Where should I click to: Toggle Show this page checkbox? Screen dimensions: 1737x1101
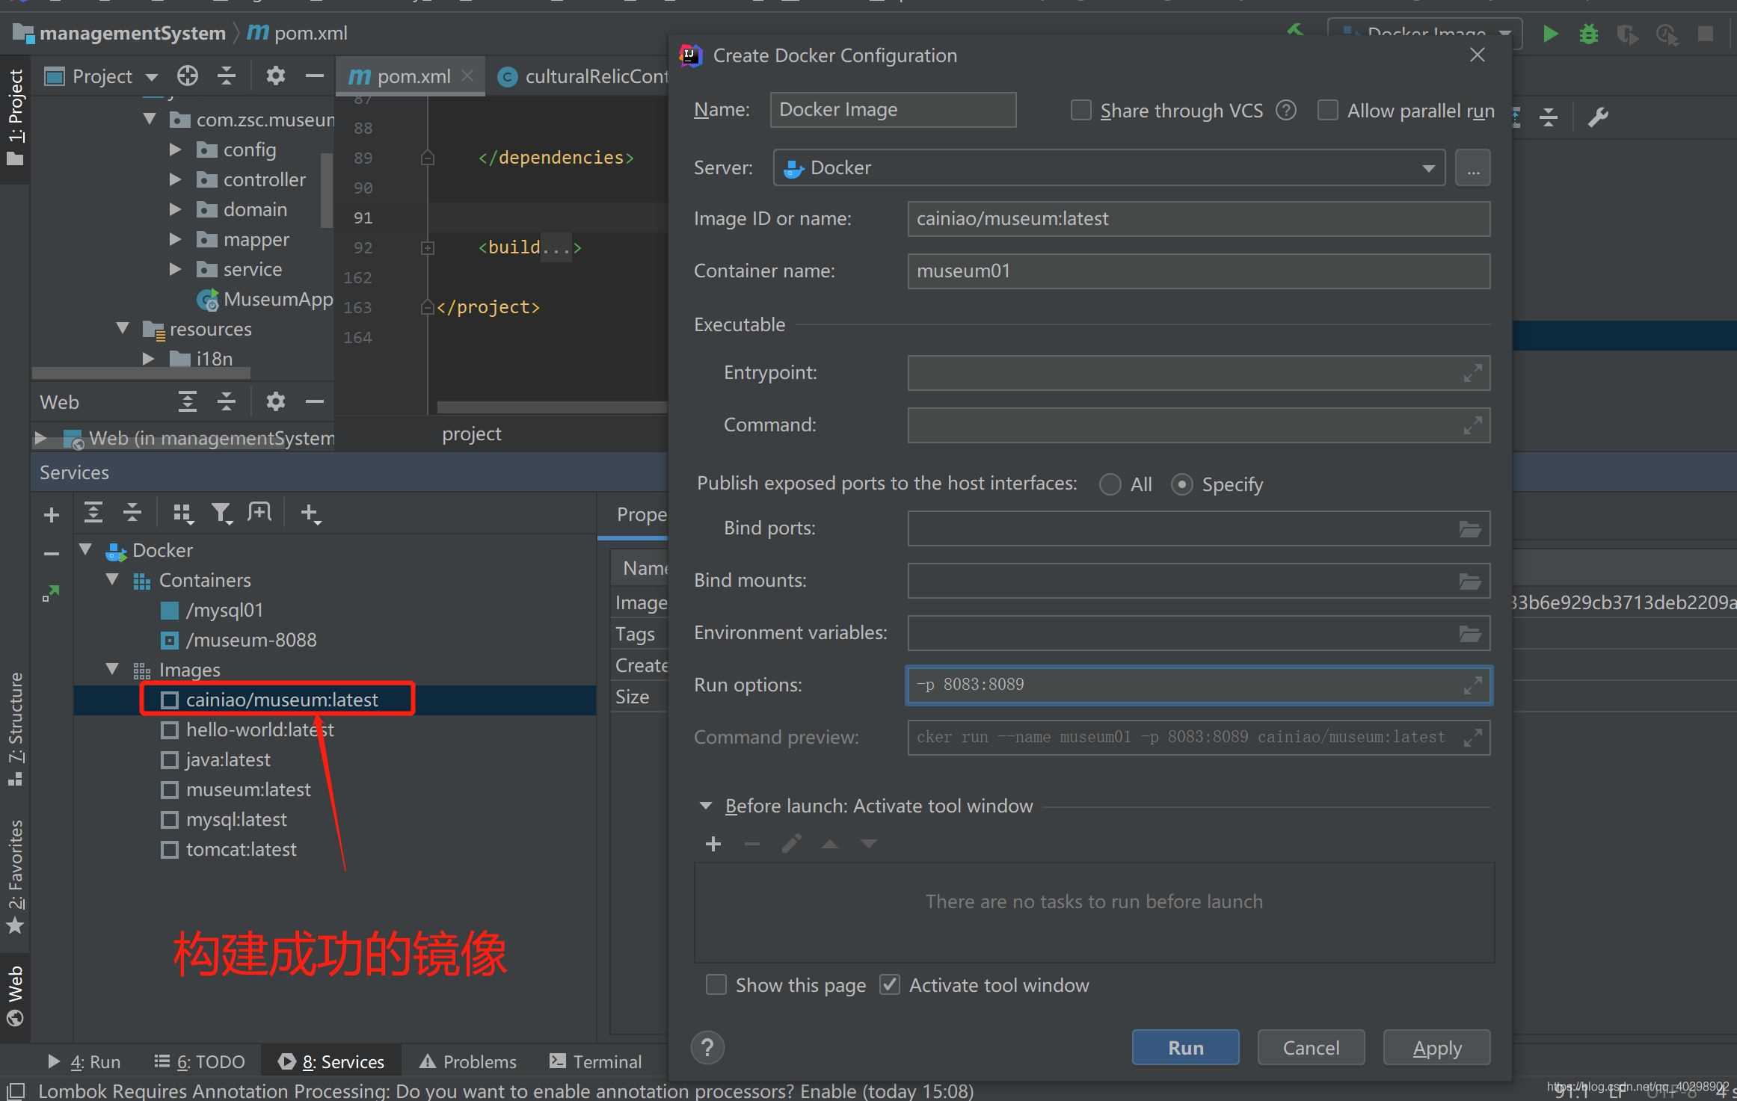[x=716, y=984]
